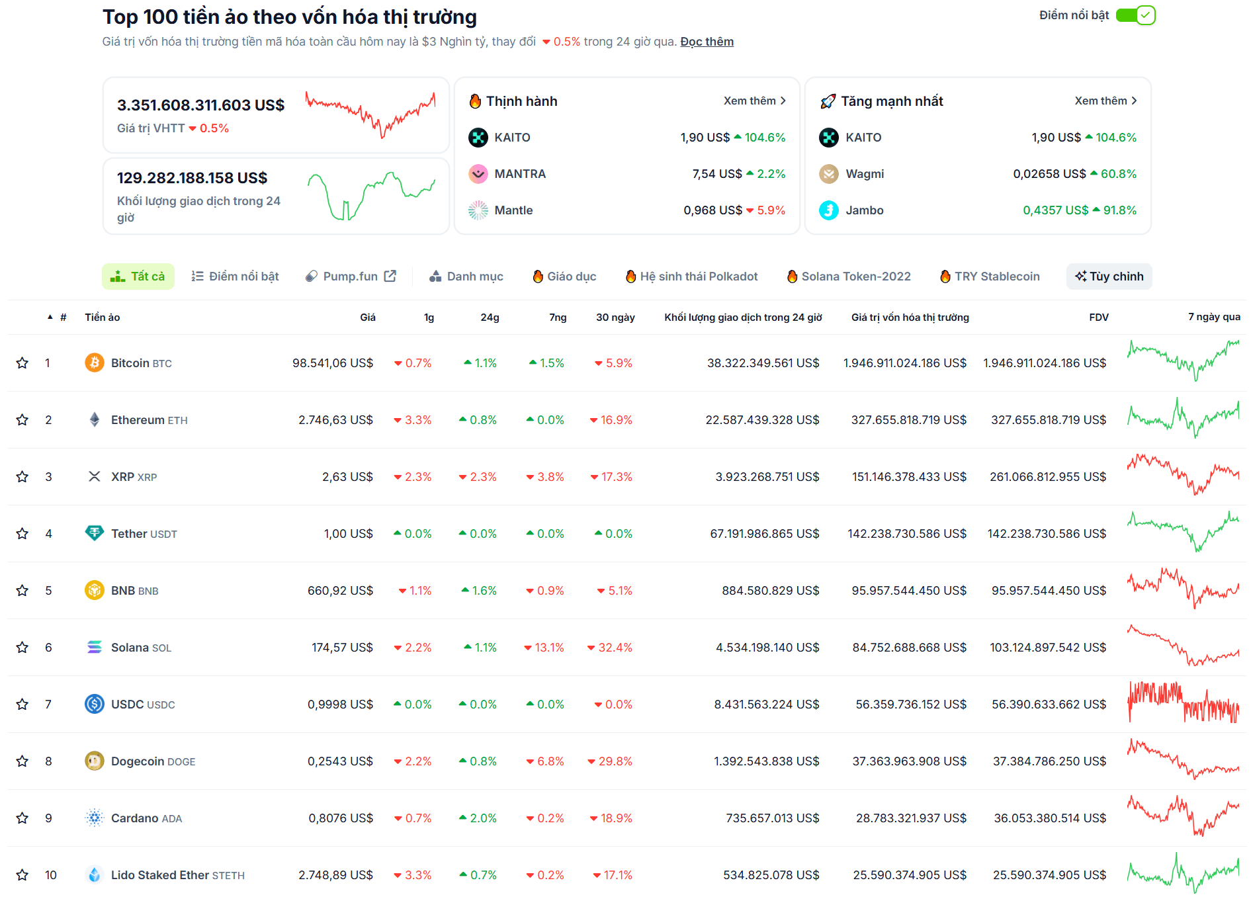Click the Solana logo icon
1251x899 pixels.
(x=95, y=647)
